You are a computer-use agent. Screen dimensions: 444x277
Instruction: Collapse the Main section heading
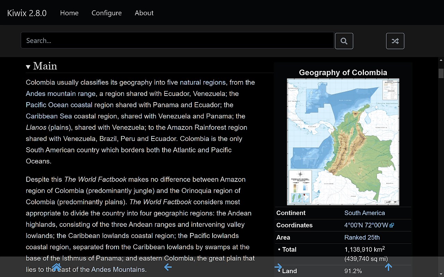tap(42, 66)
